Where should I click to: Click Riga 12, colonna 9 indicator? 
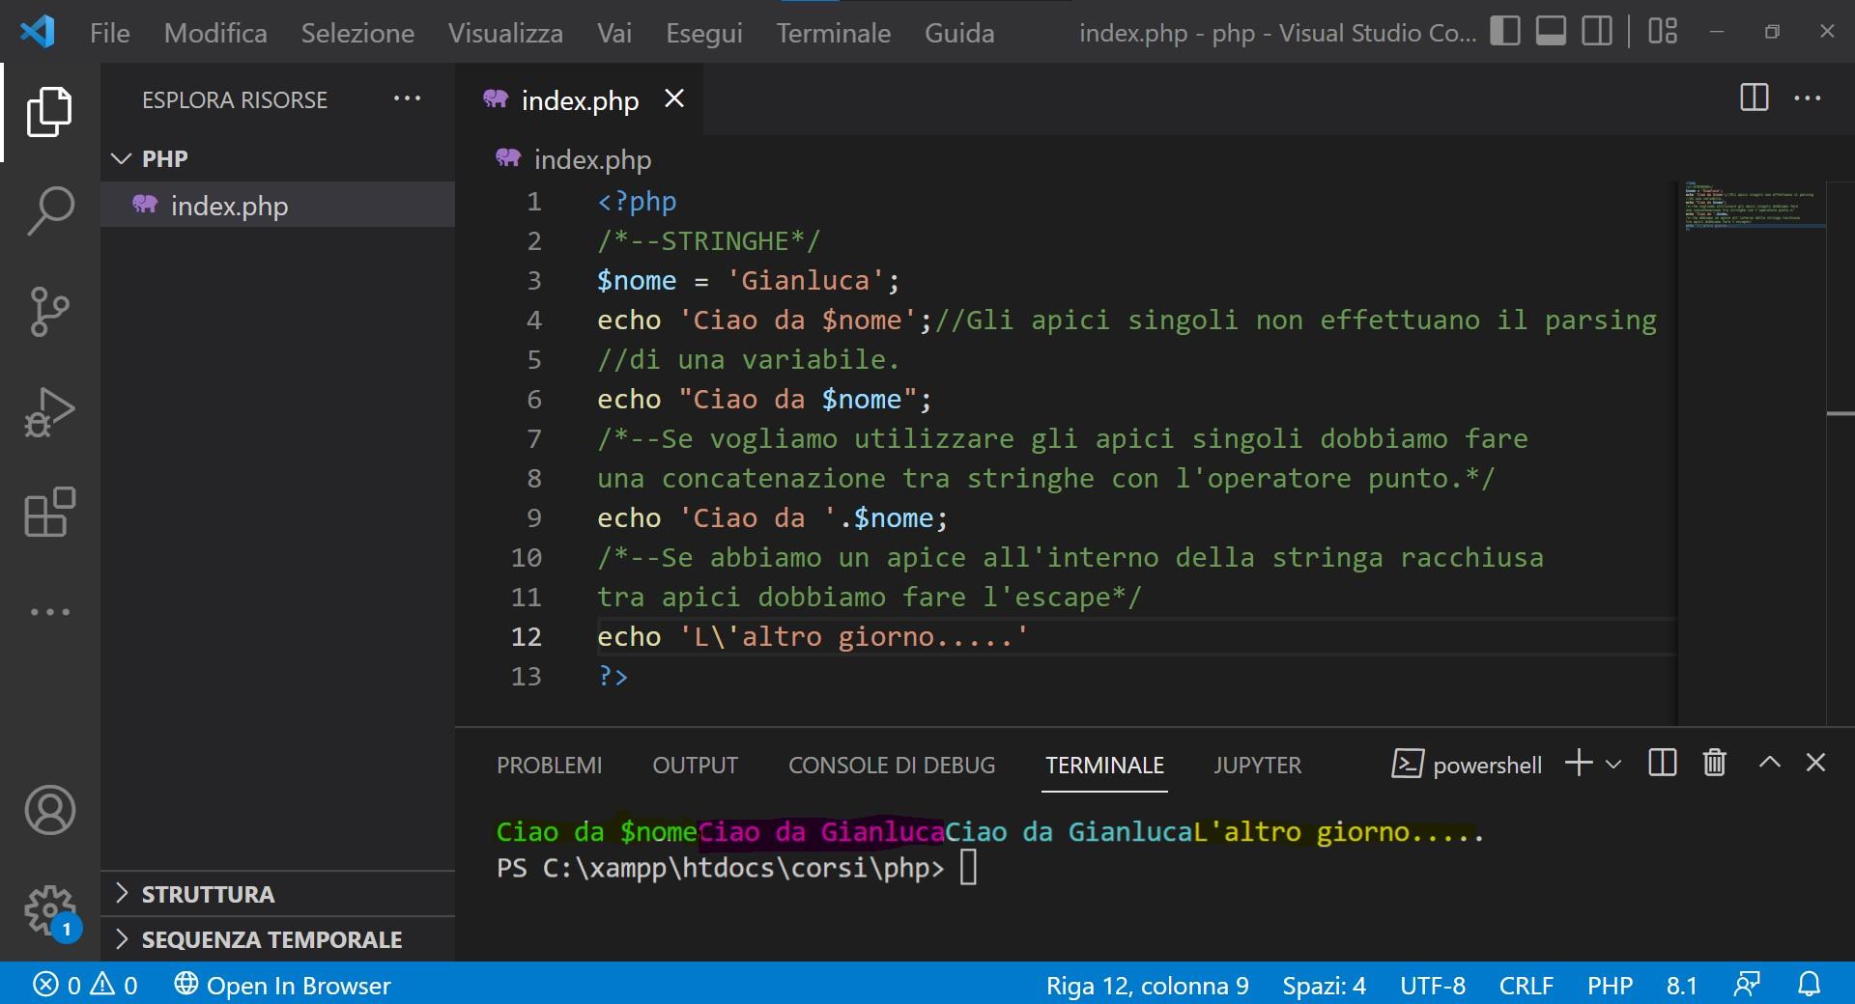coord(1147,986)
